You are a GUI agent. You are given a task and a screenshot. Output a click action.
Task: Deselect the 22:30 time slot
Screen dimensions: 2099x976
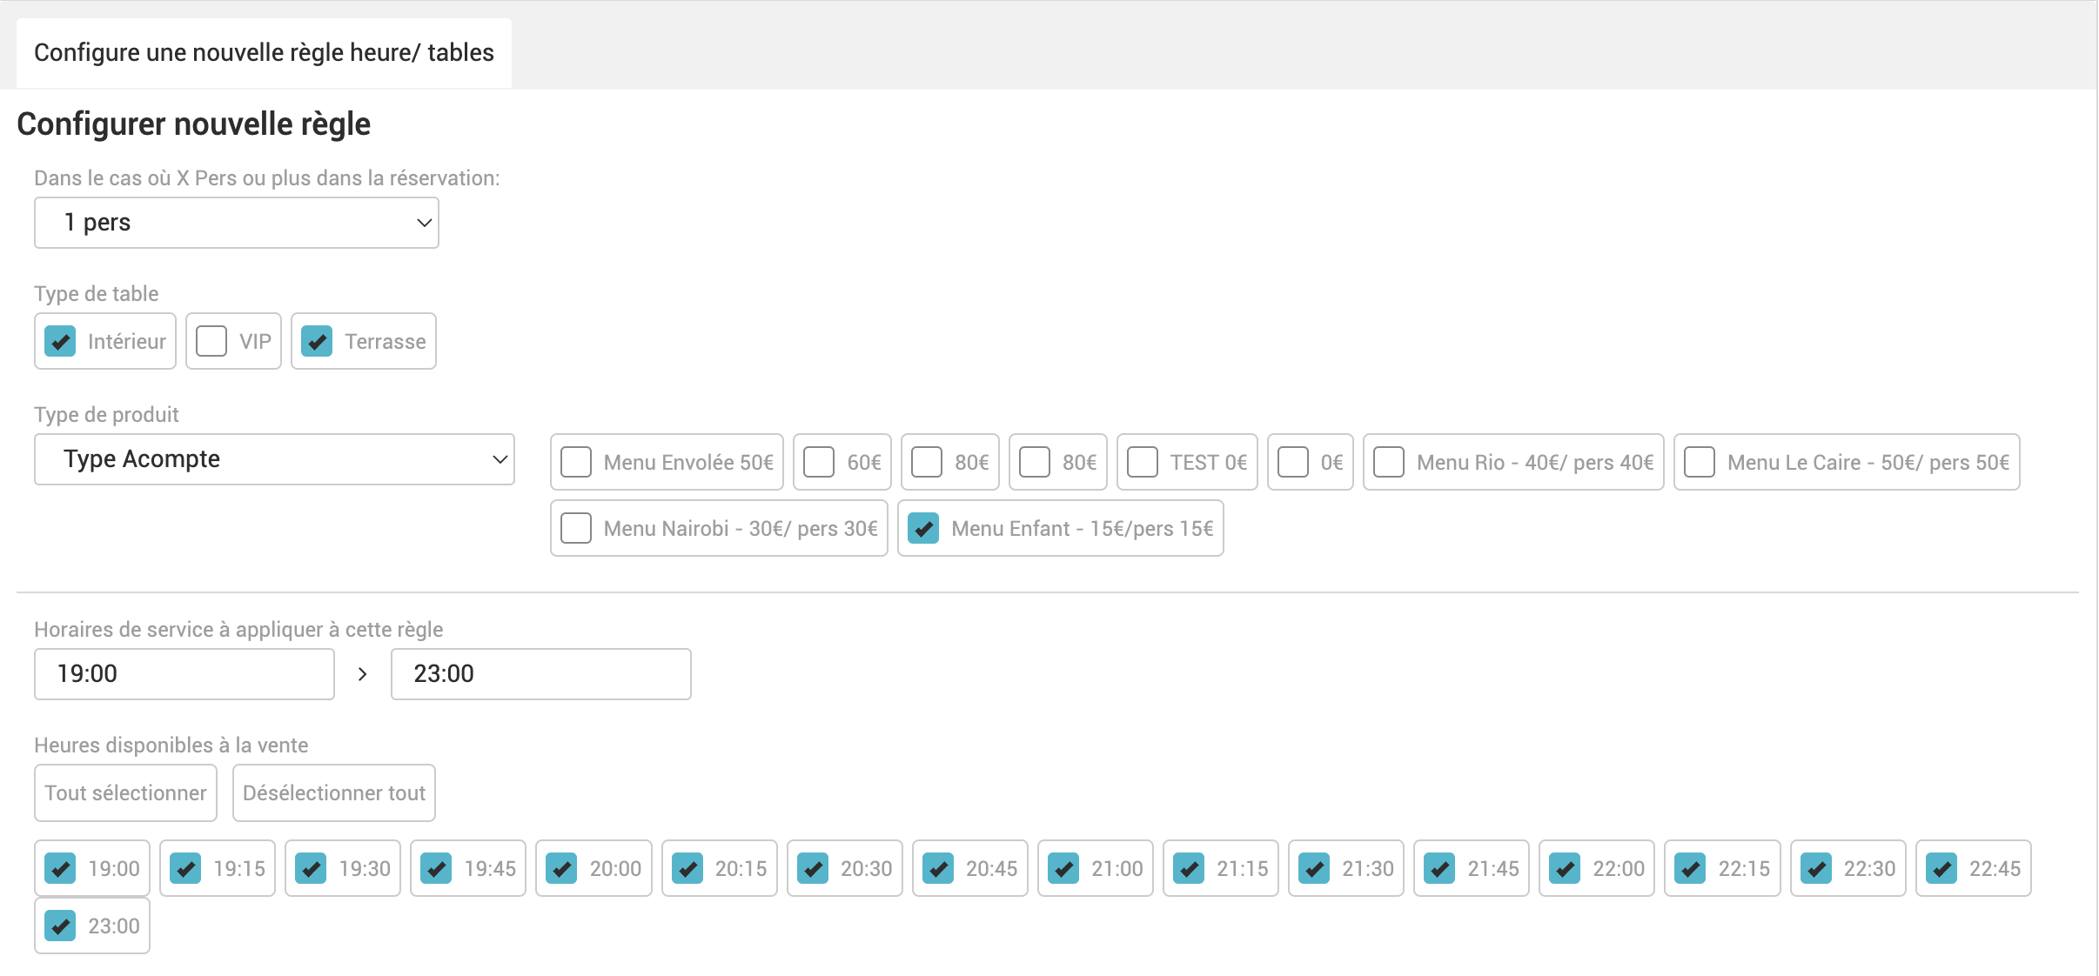pyautogui.click(x=1816, y=868)
